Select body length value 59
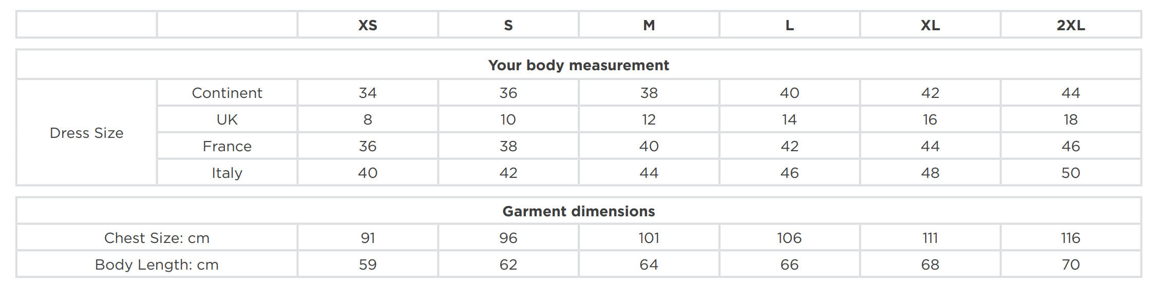 (x=368, y=264)
